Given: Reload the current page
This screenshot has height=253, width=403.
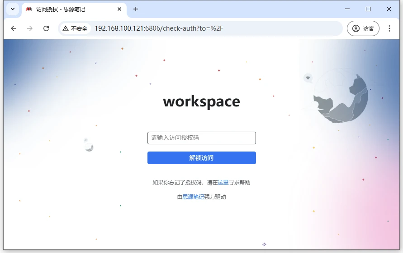Looking at the screenshot, I should pyautogui.click(x=46, y=28).
